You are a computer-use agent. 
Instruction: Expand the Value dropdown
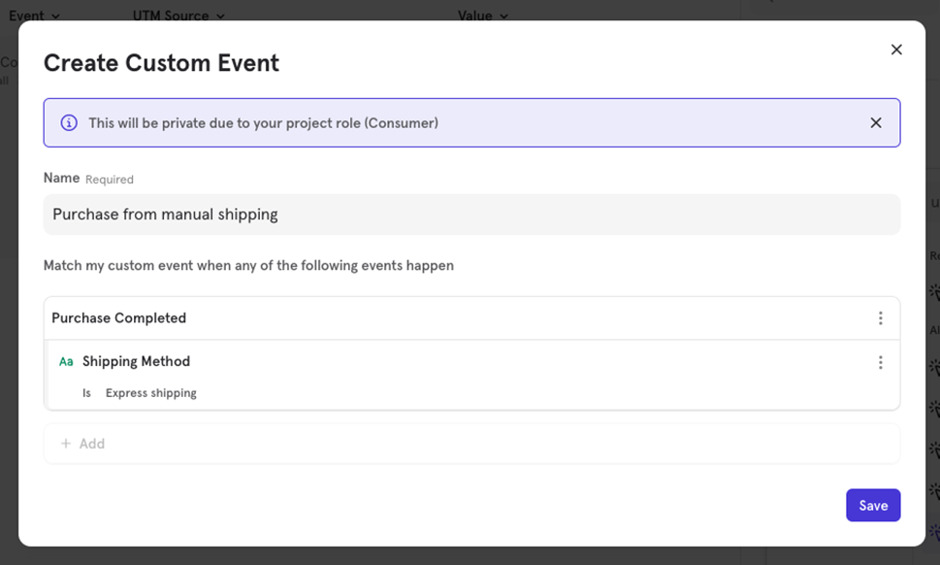pos(483,16)
